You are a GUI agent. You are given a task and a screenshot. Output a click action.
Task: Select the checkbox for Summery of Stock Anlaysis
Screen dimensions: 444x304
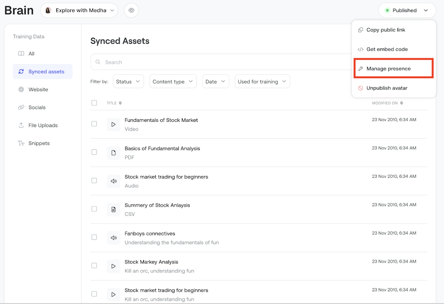[94, 209]
